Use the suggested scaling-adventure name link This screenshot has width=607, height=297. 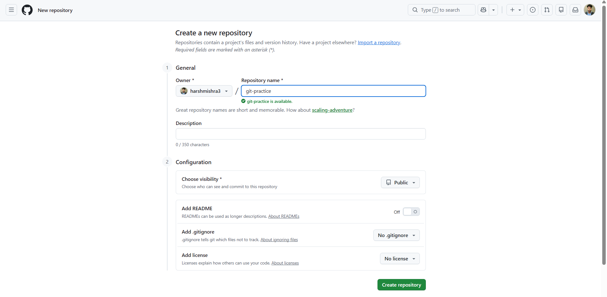coord(332,110)
